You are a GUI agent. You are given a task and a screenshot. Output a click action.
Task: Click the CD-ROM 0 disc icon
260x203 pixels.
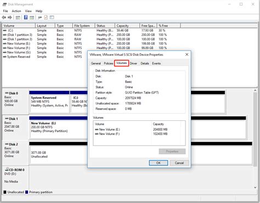click(7, 169)
